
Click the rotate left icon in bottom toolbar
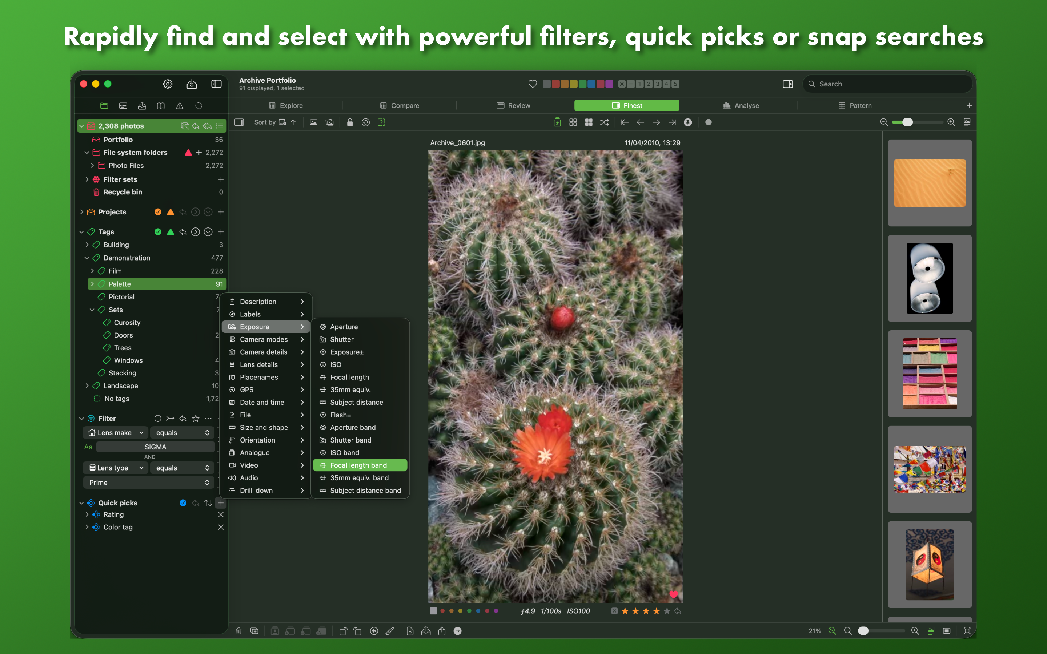(343, 631)
